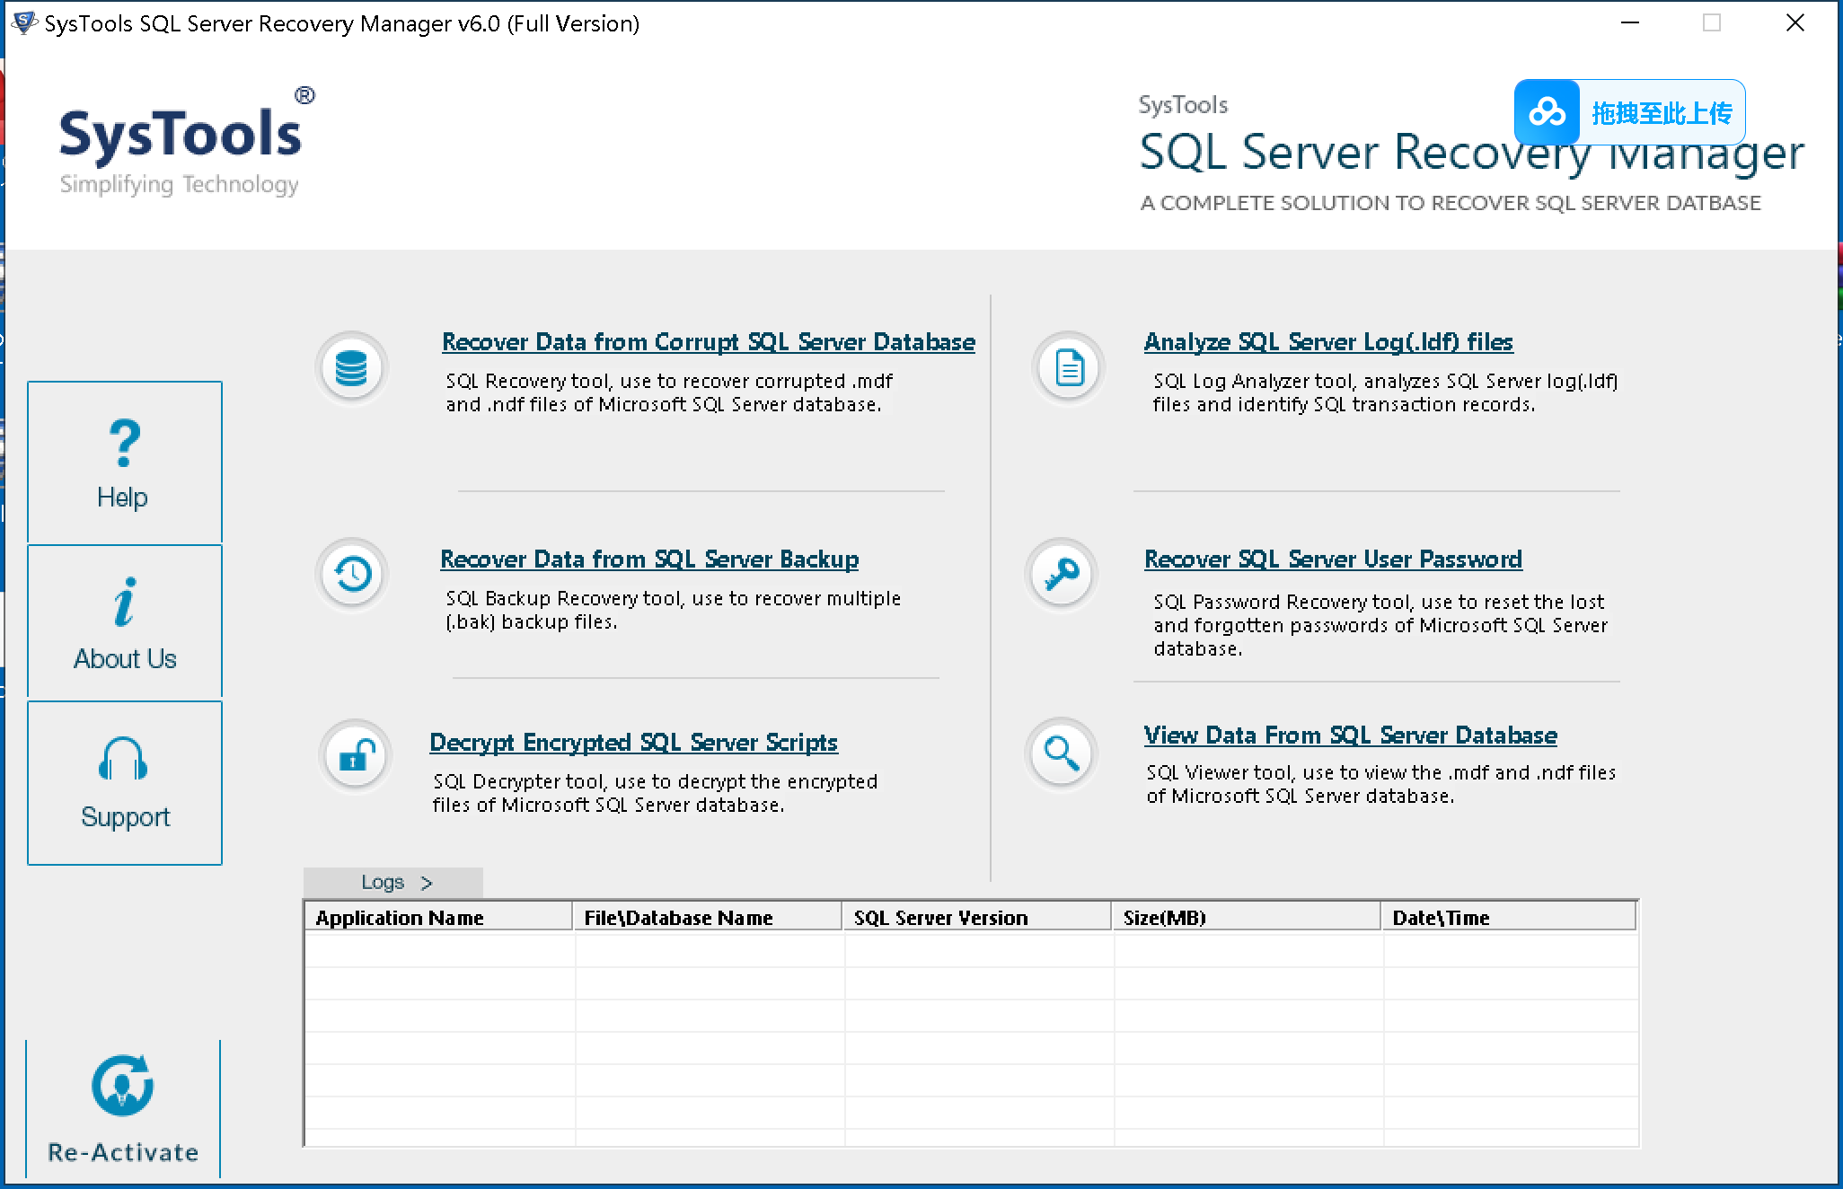Click the SQL Decrypter tool description text

point(655,794)
